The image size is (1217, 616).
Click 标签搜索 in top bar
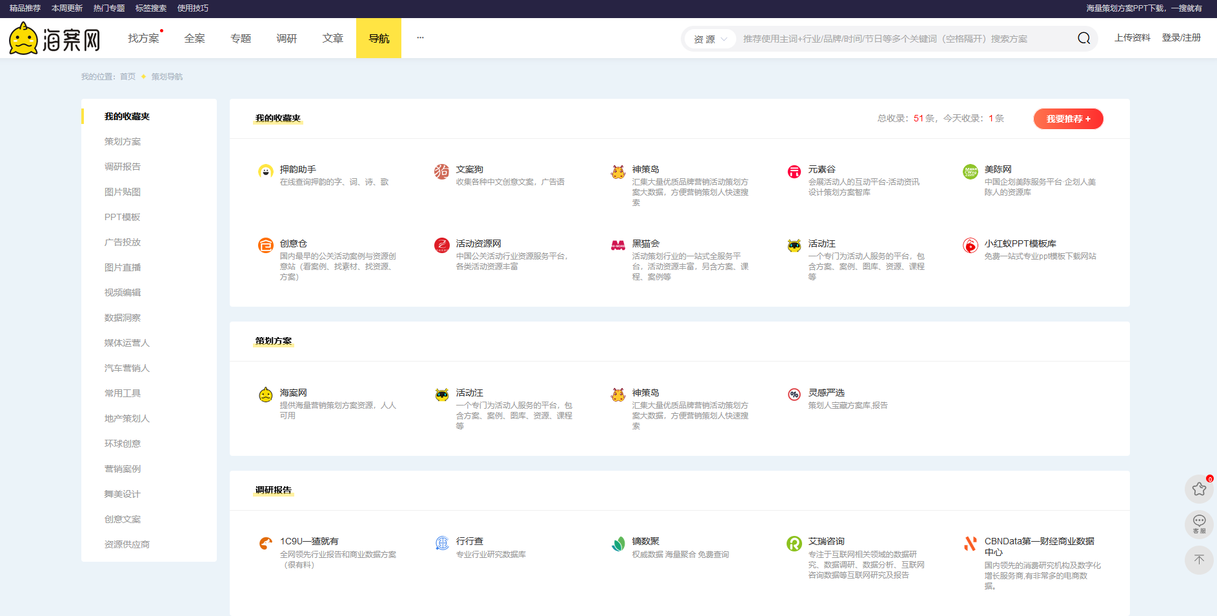pyautogui.click(x=151, y=8)
